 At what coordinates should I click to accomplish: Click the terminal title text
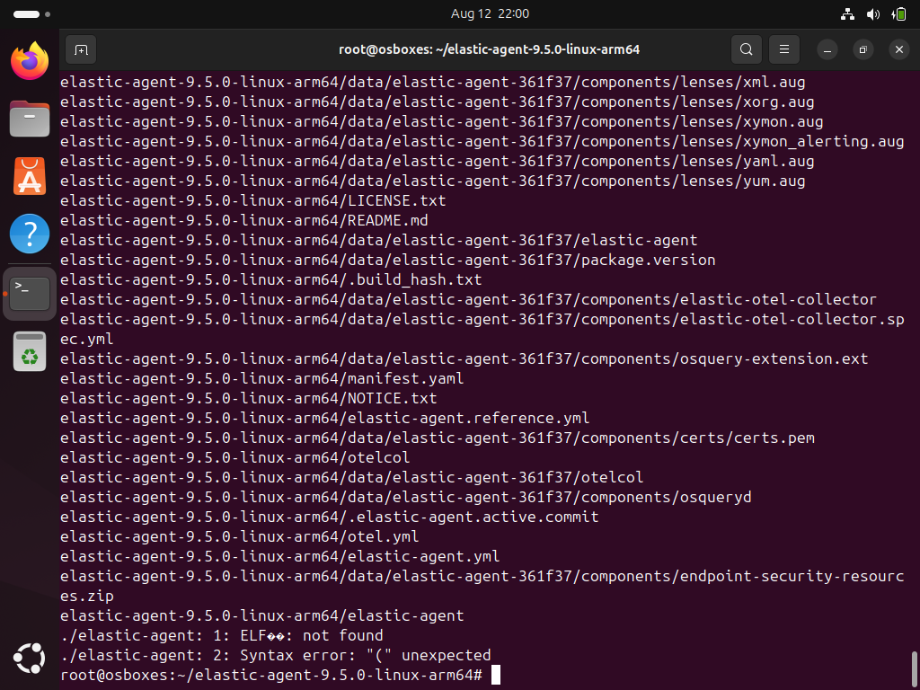(x=490, y=50)
